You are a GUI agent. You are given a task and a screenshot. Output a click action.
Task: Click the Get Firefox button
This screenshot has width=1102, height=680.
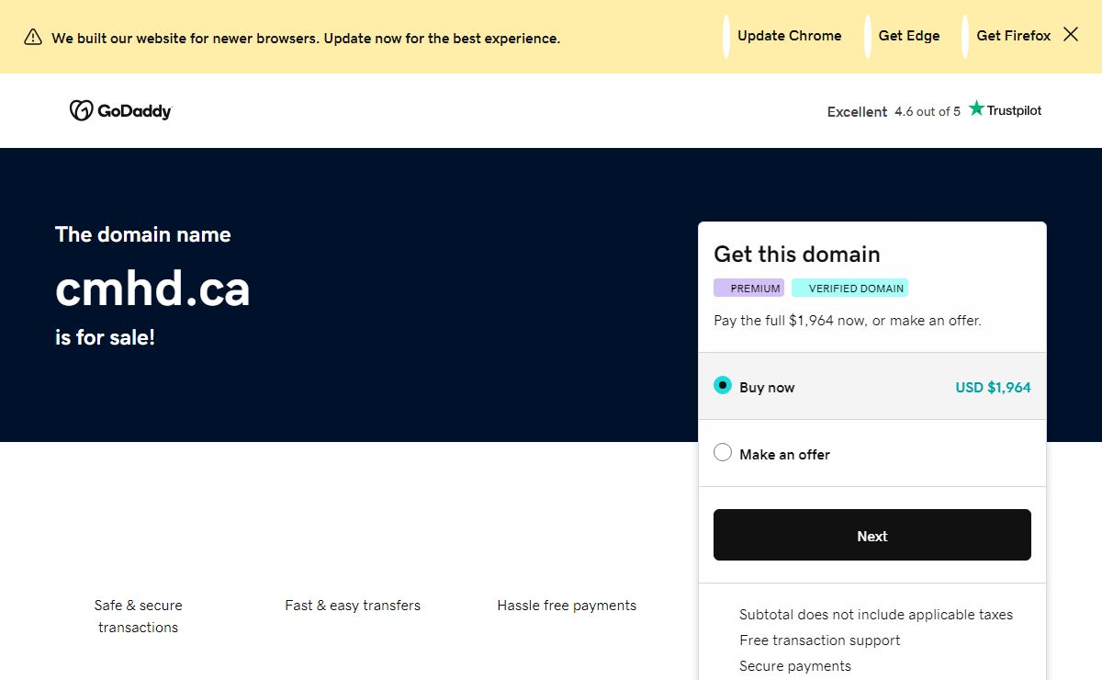1013,36
